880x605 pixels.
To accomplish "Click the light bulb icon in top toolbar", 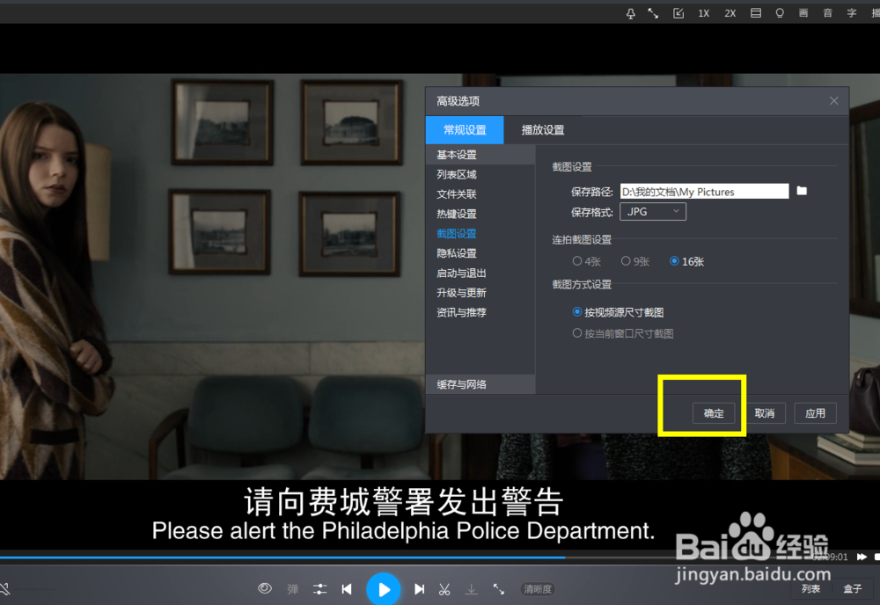I will [x=780, y=13].
